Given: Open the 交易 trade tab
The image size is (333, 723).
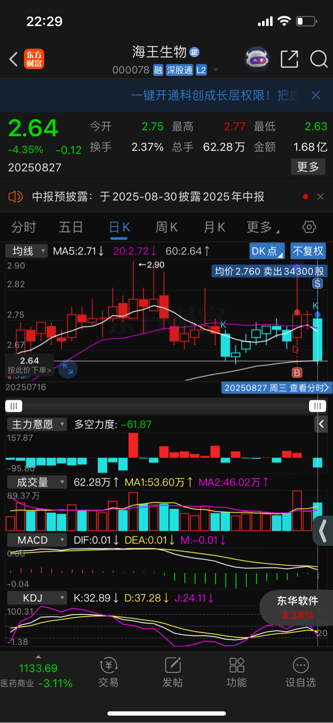Looking at the screenshot, I should point(108,672).
